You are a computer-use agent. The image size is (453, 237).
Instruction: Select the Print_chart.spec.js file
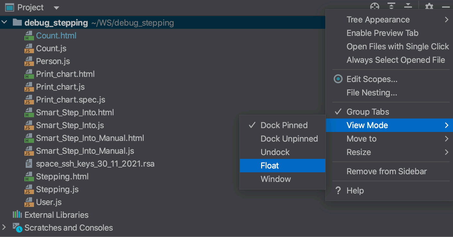click(71, 100)
